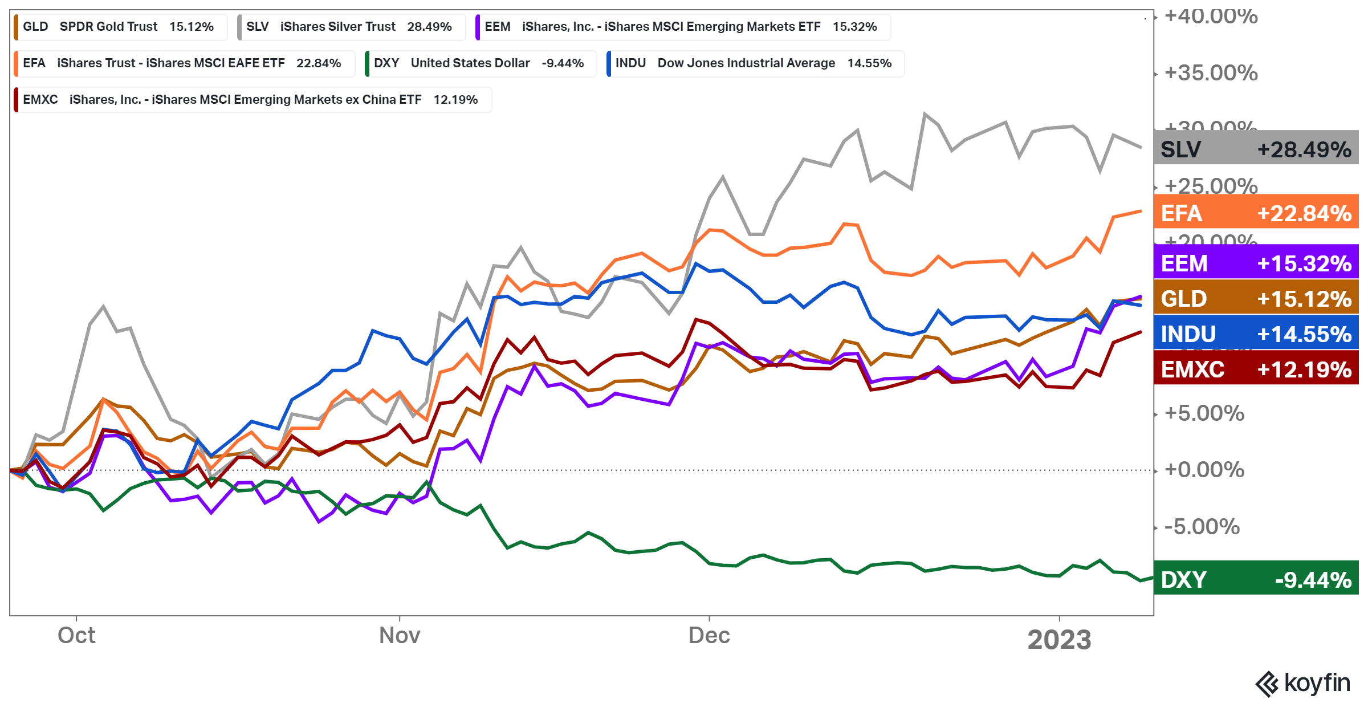Click the gray SLV +28.49% price tag
Screen dimensions: 1368x707
point(1256,149)
